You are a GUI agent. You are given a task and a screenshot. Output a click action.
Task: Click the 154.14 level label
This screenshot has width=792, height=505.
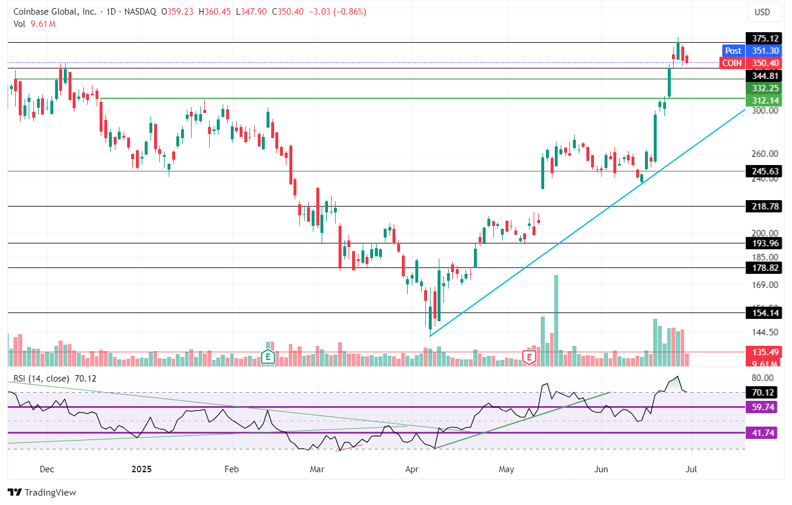(764, 313)
